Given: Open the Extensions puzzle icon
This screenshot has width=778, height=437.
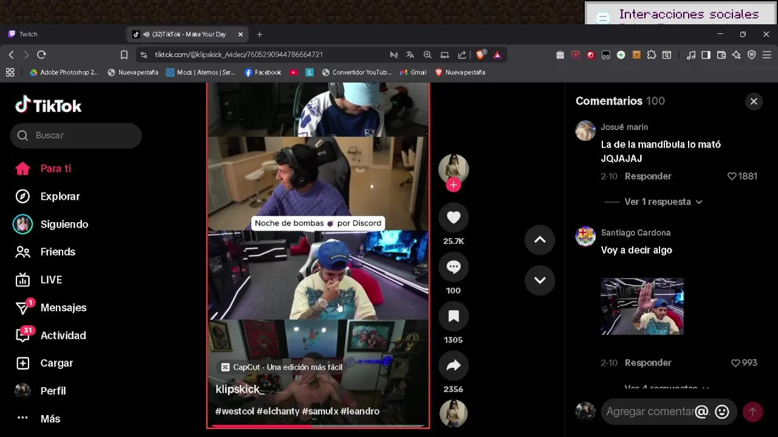Looking at the screenshot, I should point(652,55).
